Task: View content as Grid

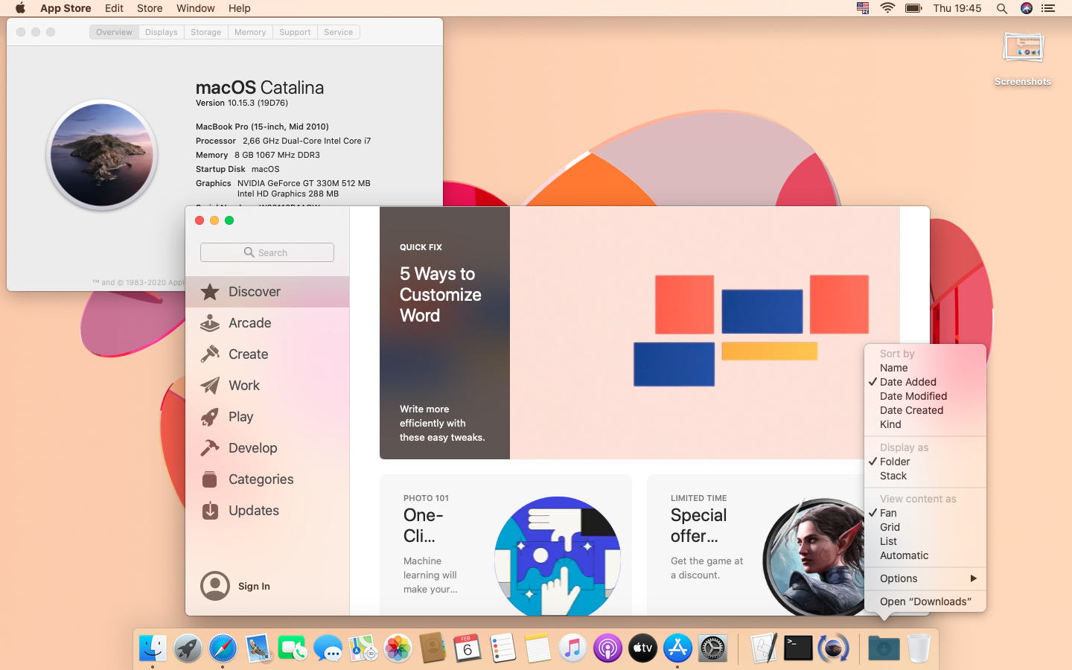Action: pyautogui.click(x=925, y=527)
